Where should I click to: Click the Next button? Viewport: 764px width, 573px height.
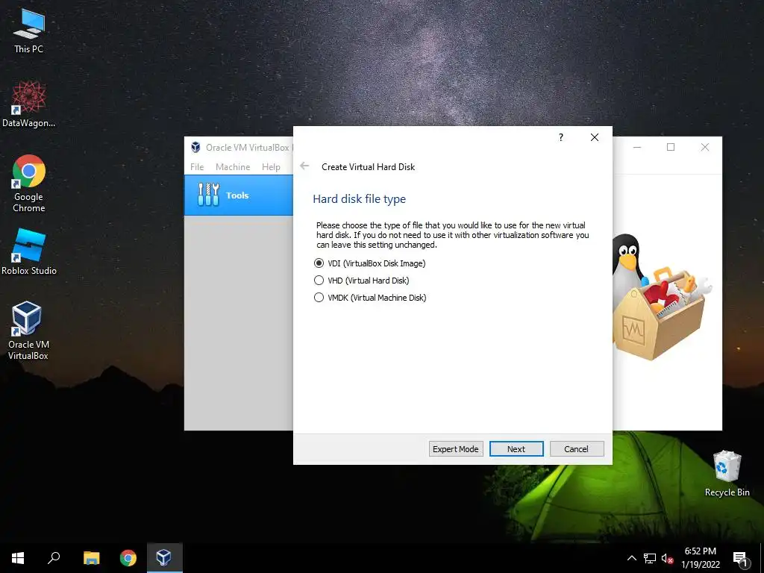pyautogui.click(x=516, y=448)
